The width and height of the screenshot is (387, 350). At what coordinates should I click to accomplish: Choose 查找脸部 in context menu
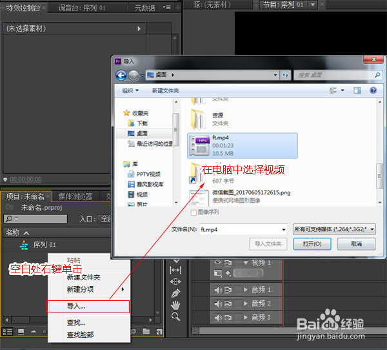click(88, 335)
